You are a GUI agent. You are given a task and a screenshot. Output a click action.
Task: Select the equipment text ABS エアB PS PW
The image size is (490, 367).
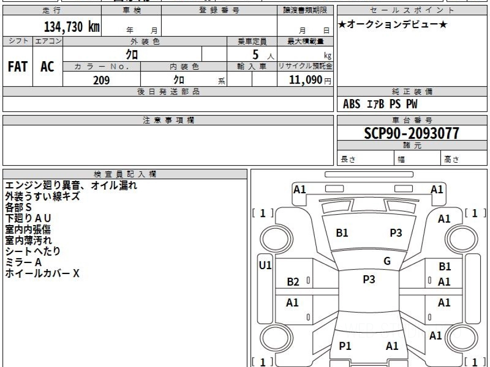(380, 104)
